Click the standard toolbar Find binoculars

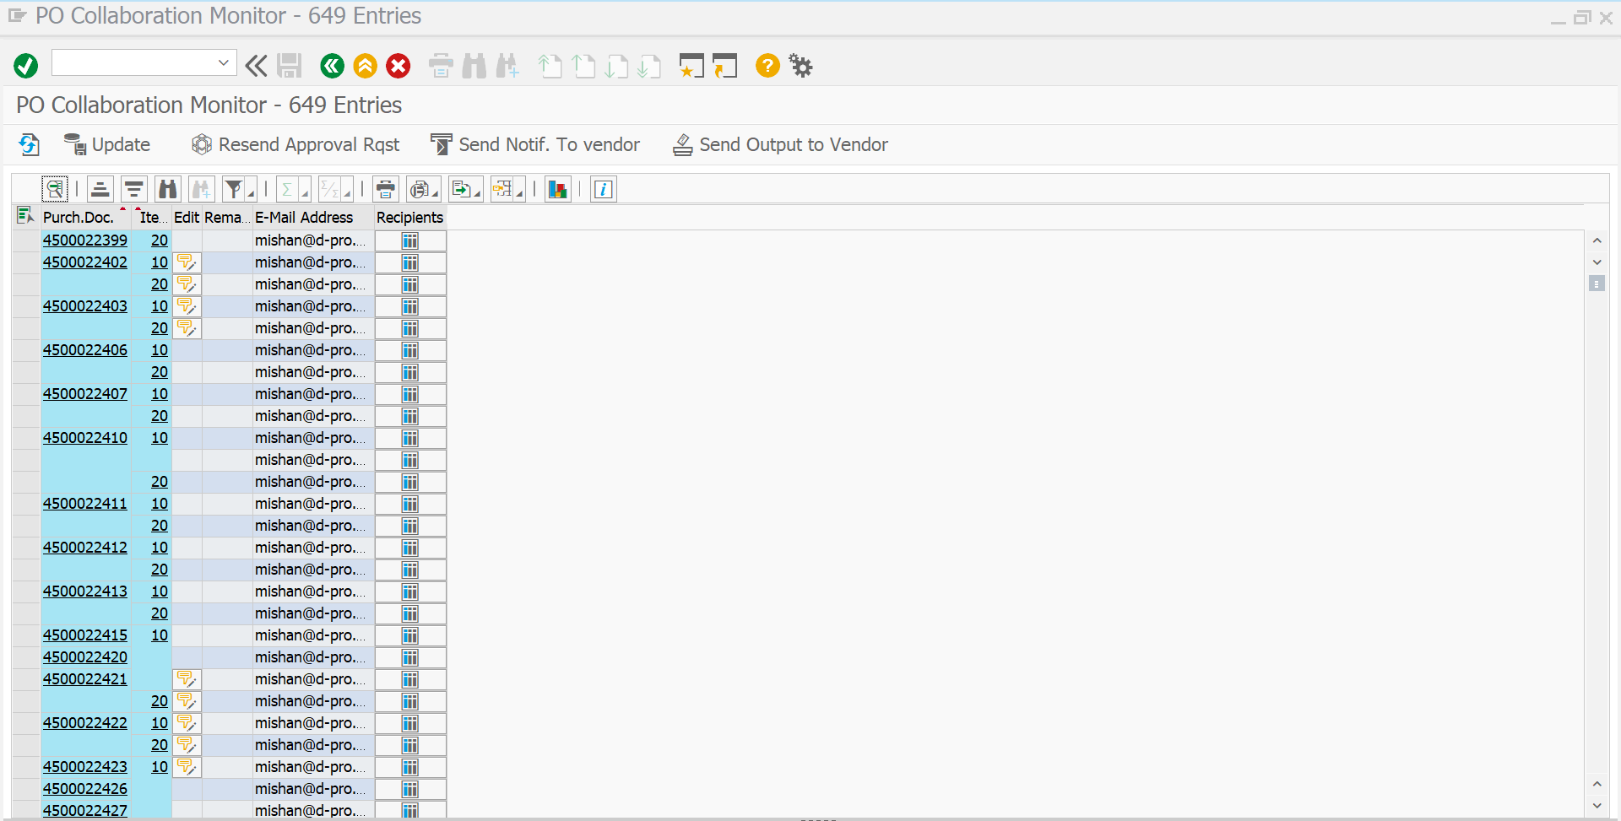[x=474, y=66]
